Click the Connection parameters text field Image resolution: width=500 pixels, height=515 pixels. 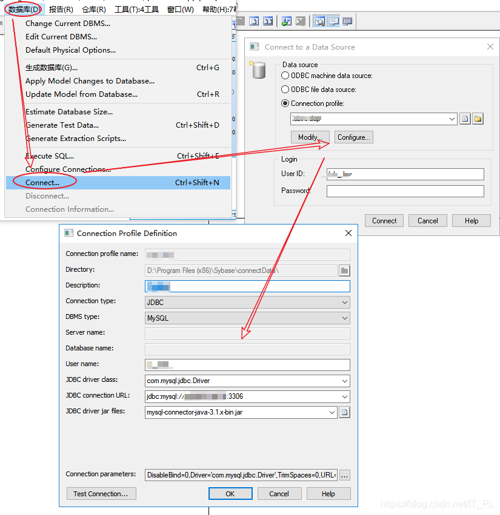click(241, 475)
